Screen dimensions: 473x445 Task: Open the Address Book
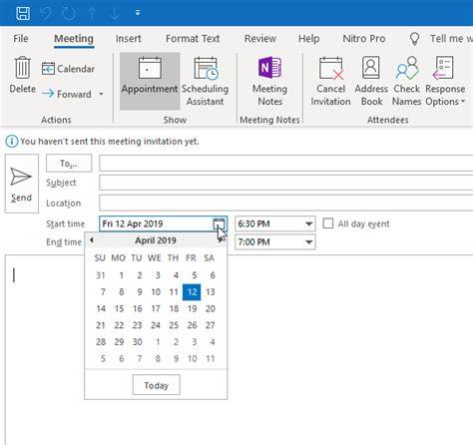pos(371,81)
